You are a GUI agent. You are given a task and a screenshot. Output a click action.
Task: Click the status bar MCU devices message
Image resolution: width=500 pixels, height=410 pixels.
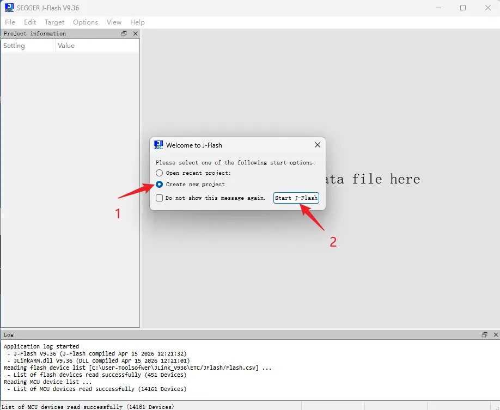click(88, 407)
